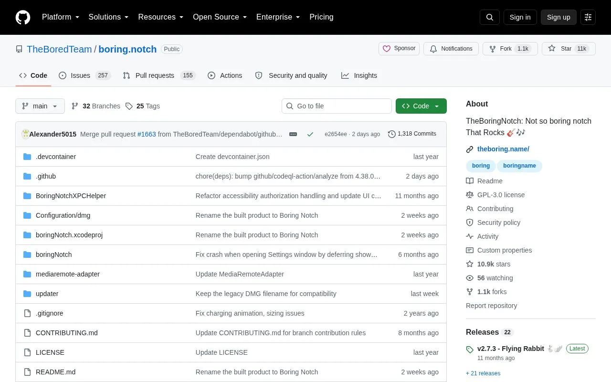The width and height of the screenshot is (611, 382).
Task: Open the boringNotch.xcodeproj folder
Action: pyautogui.click(x=69, y=235)
